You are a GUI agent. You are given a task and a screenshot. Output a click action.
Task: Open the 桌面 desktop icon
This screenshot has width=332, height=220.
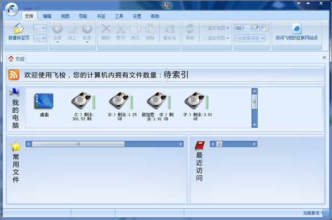44,101
